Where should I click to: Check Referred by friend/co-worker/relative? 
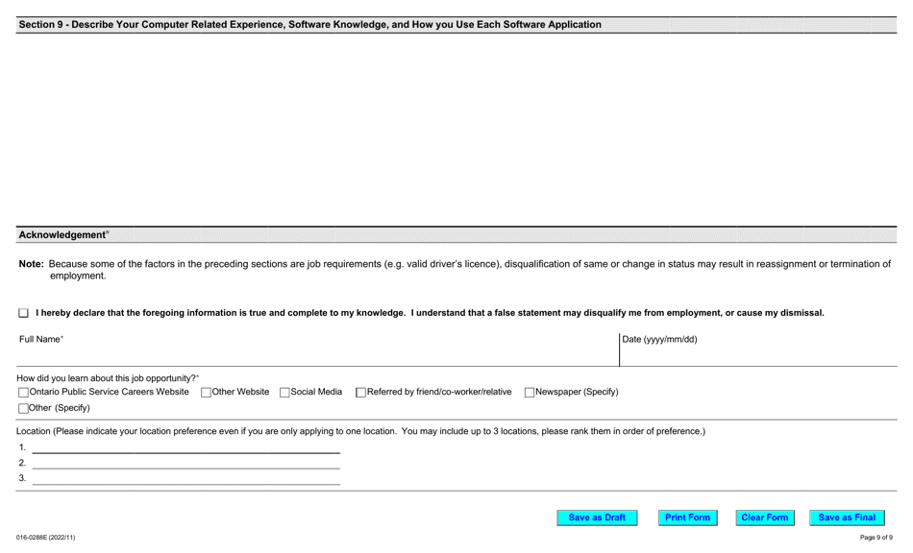pyautogui.click(x=360, y=392)
